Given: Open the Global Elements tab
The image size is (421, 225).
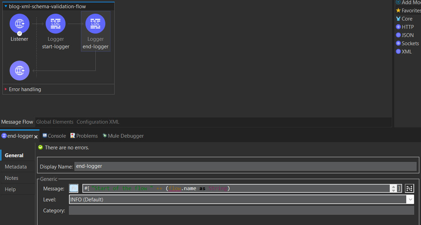Looking at the screenshot, I should (x=55, y=122).
